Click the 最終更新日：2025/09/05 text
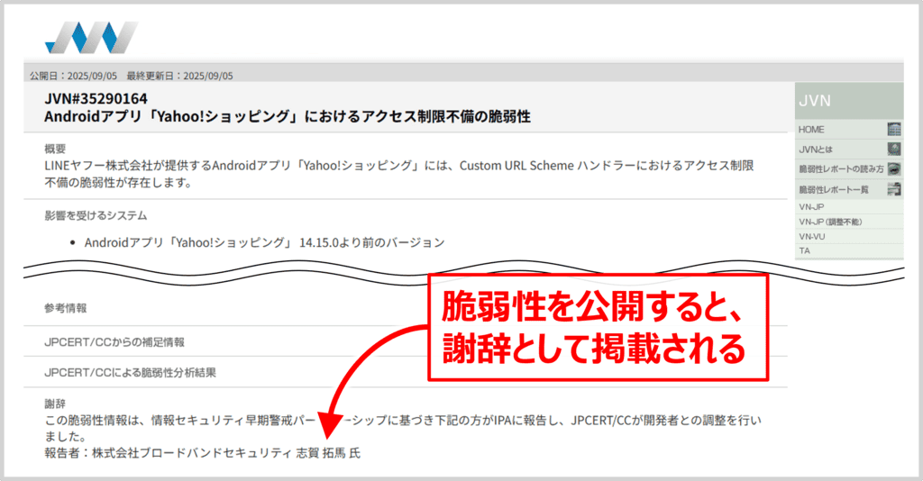923x481 pixels. click(x=179, y=76)
